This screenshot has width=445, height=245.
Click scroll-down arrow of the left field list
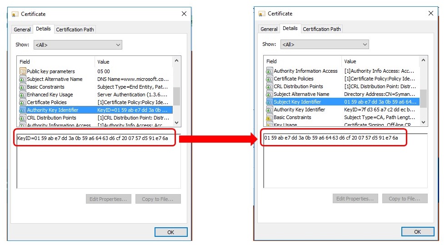(x=177, y=123)
